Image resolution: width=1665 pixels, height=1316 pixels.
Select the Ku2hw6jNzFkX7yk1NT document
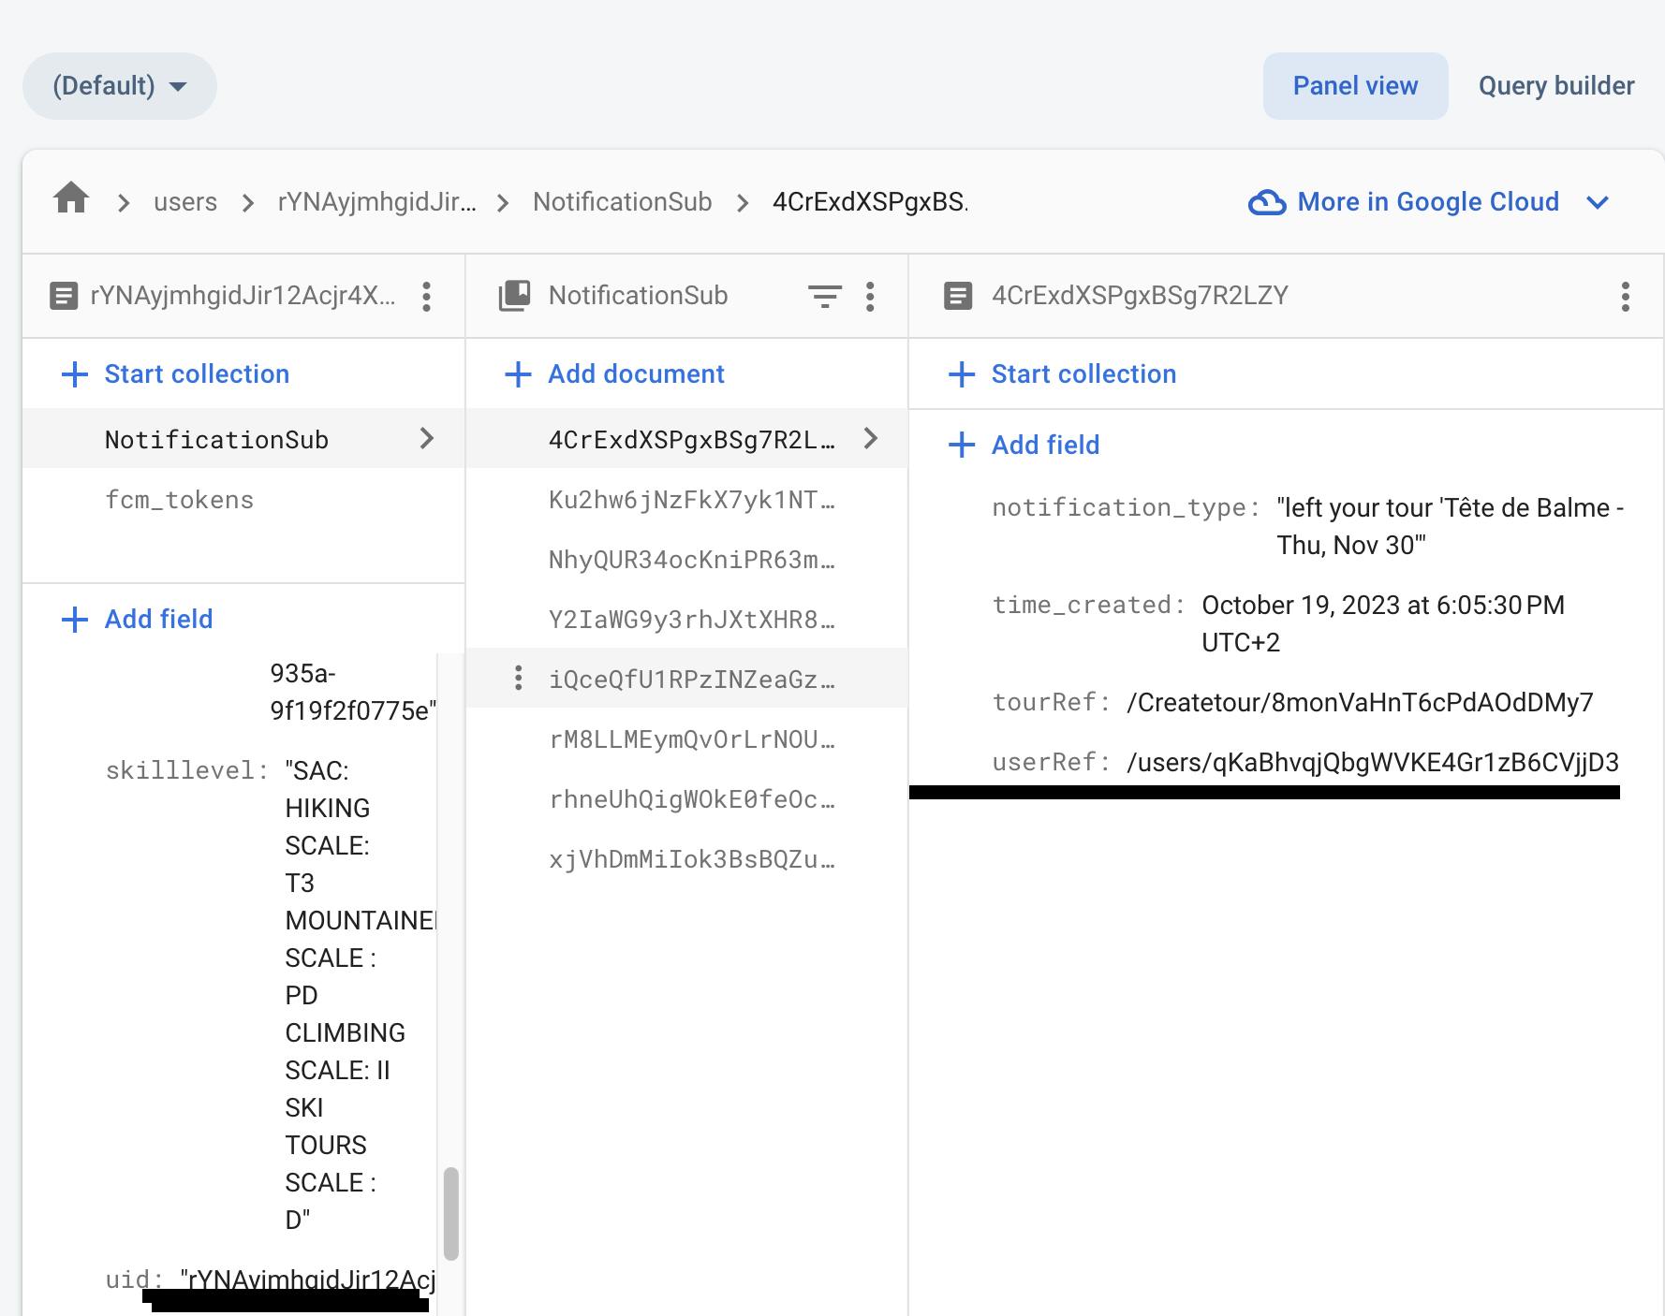pyautogui.click(x=691, y=500)
